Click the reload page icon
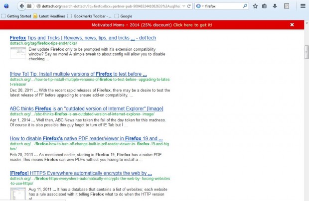Screen dimensions: 309x201 pyautogui.click(x=189, y=6)
